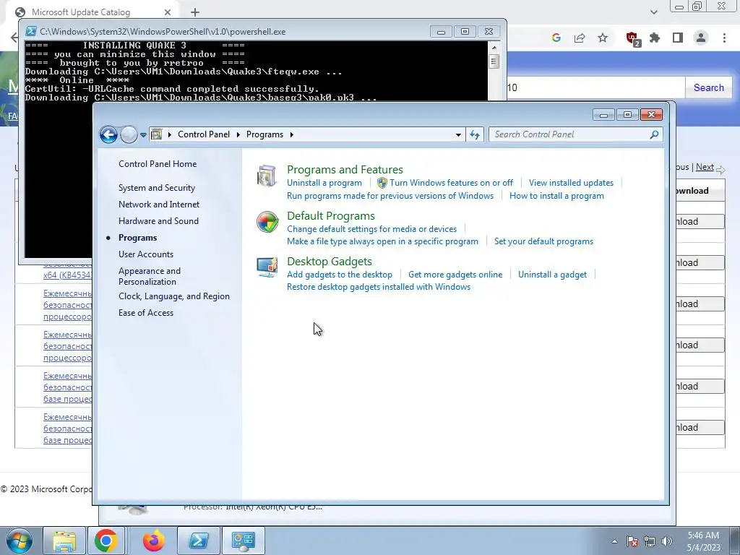Open Set your default programs link
Image resolution: width=740 pixels, height=555 pixels.
coord(543,241)
